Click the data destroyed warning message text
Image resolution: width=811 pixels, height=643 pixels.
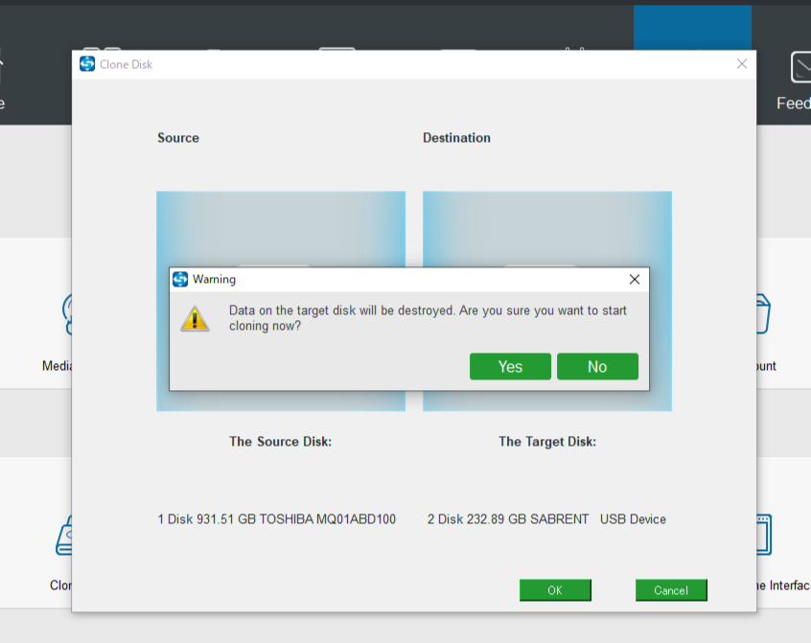coord(428,318)
